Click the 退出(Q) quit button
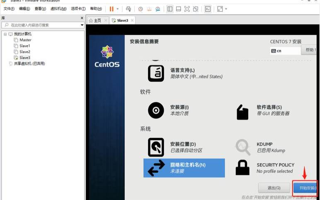Viewport: 320px width, 200px height. point(274,188)
